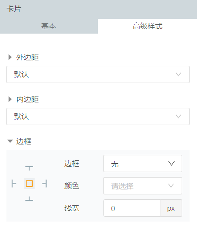
Task: Click the 外边距 section title
Action: (27, 57)
